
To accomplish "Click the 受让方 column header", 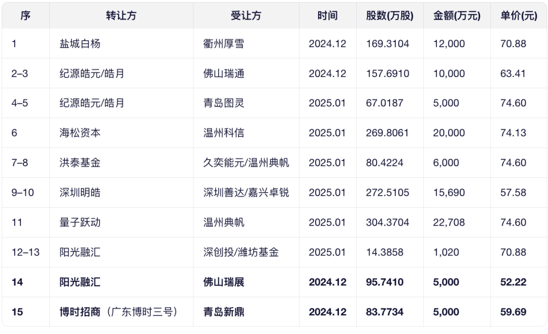I will click(246, 16).
